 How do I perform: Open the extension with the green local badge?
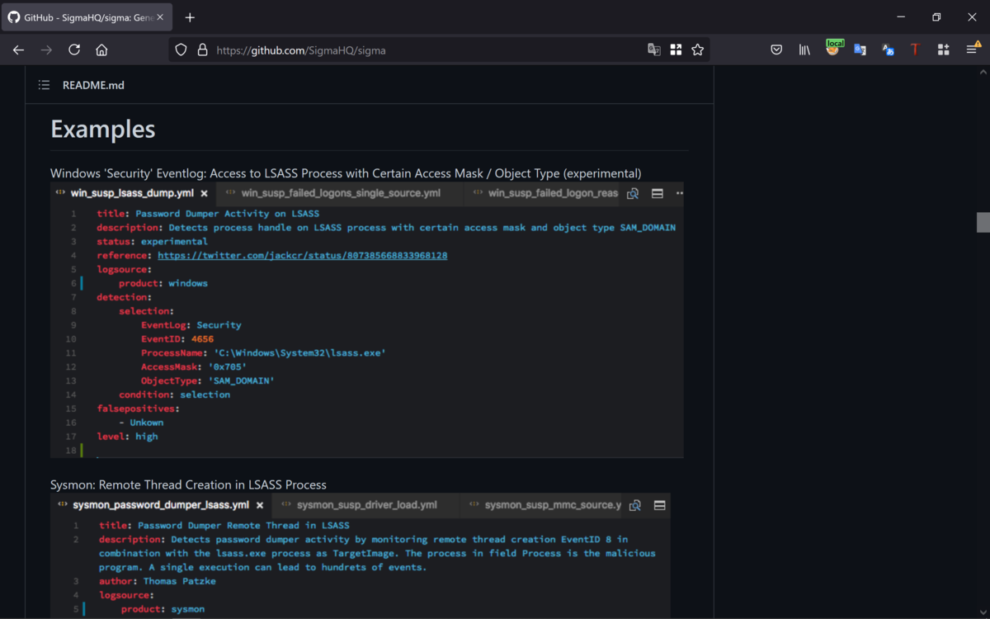(833, 49)
